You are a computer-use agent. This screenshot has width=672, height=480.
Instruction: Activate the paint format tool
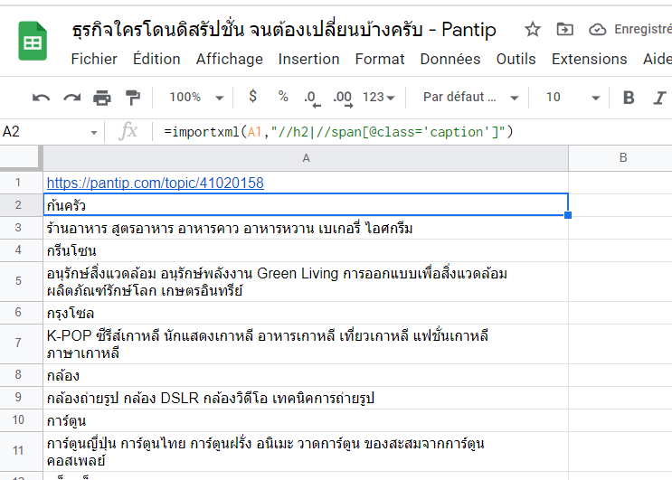tap(133, 98)
